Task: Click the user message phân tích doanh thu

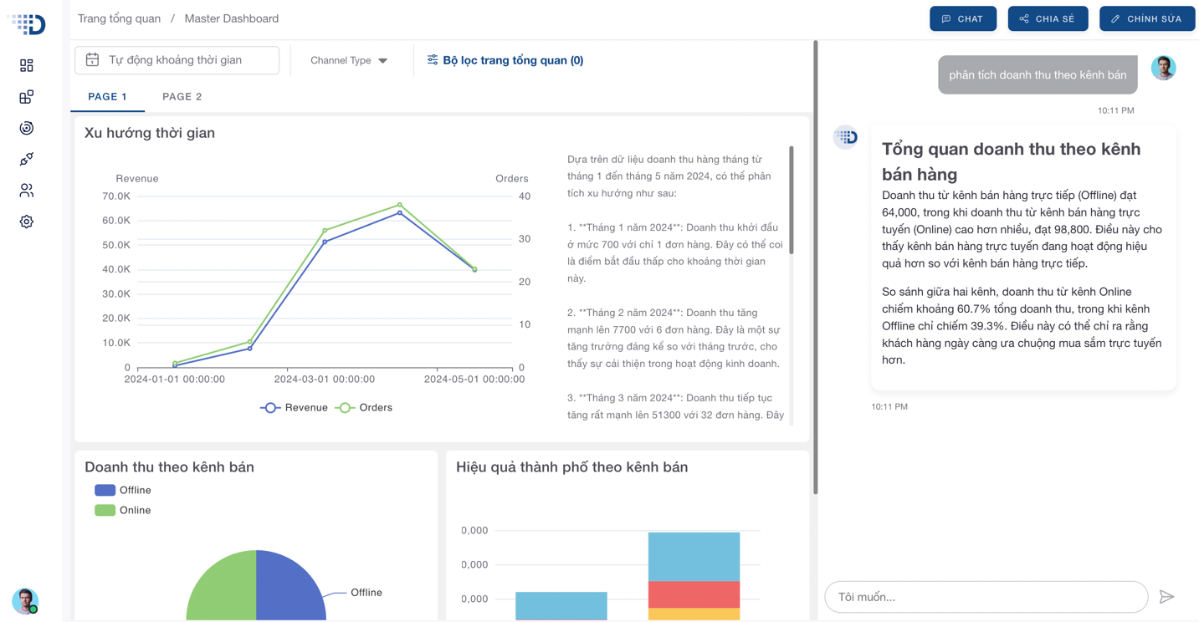Action: point(1038,75)
